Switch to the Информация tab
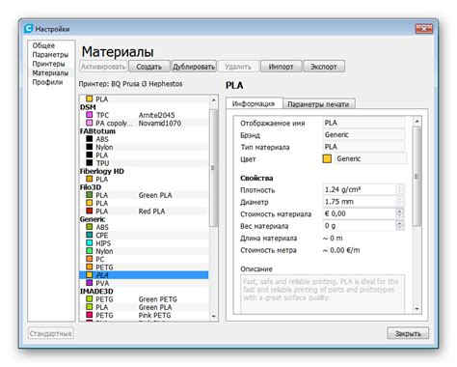Image resolution: width=457 pixels, height=367 pixels. [254, 103]
